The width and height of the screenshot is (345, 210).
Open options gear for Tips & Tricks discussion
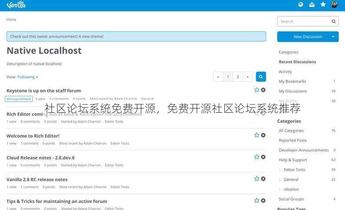[x=263, y=200]
